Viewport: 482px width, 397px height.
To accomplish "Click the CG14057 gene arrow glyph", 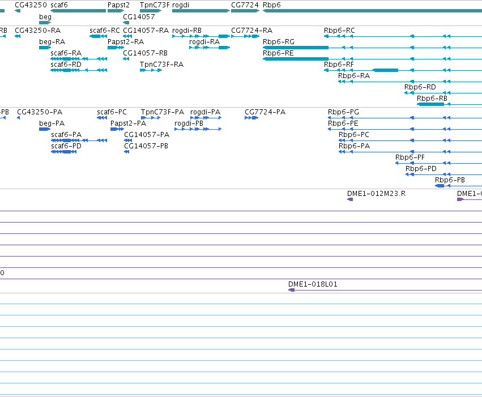I will [126, 23].
